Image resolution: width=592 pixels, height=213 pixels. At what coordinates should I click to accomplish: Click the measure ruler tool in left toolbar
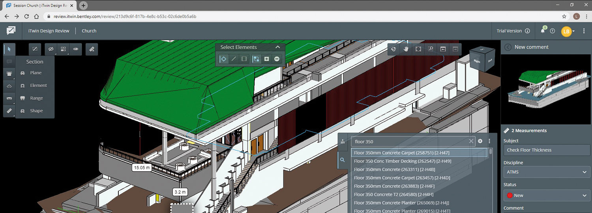pos(9,111)
